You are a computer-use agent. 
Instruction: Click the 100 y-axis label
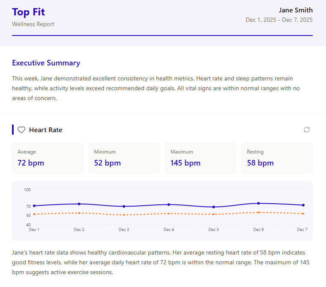[27, 189]
